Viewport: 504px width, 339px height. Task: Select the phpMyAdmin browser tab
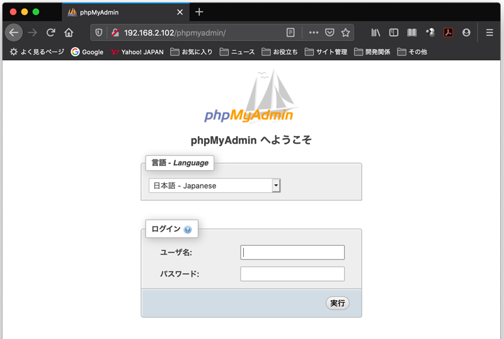125,12
